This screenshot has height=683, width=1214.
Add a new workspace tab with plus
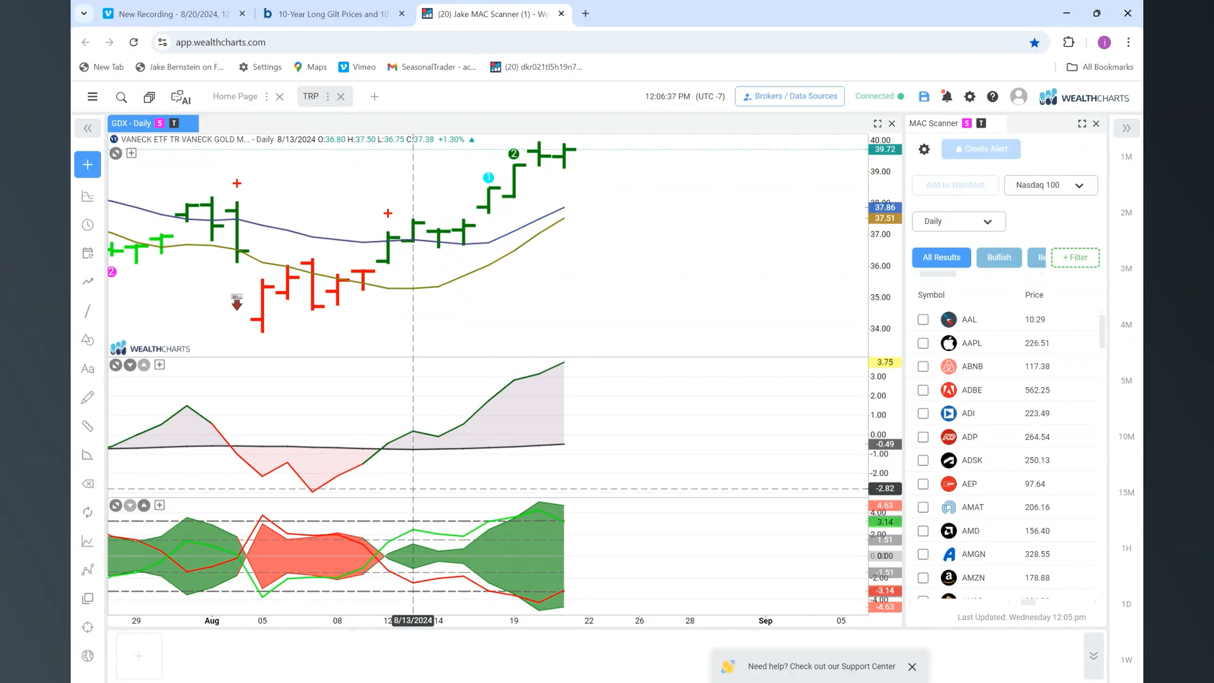pos(374,97)
